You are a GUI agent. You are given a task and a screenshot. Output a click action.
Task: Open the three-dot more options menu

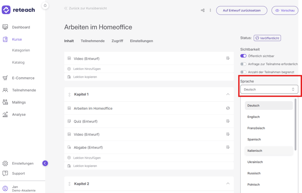coord(210,10)
